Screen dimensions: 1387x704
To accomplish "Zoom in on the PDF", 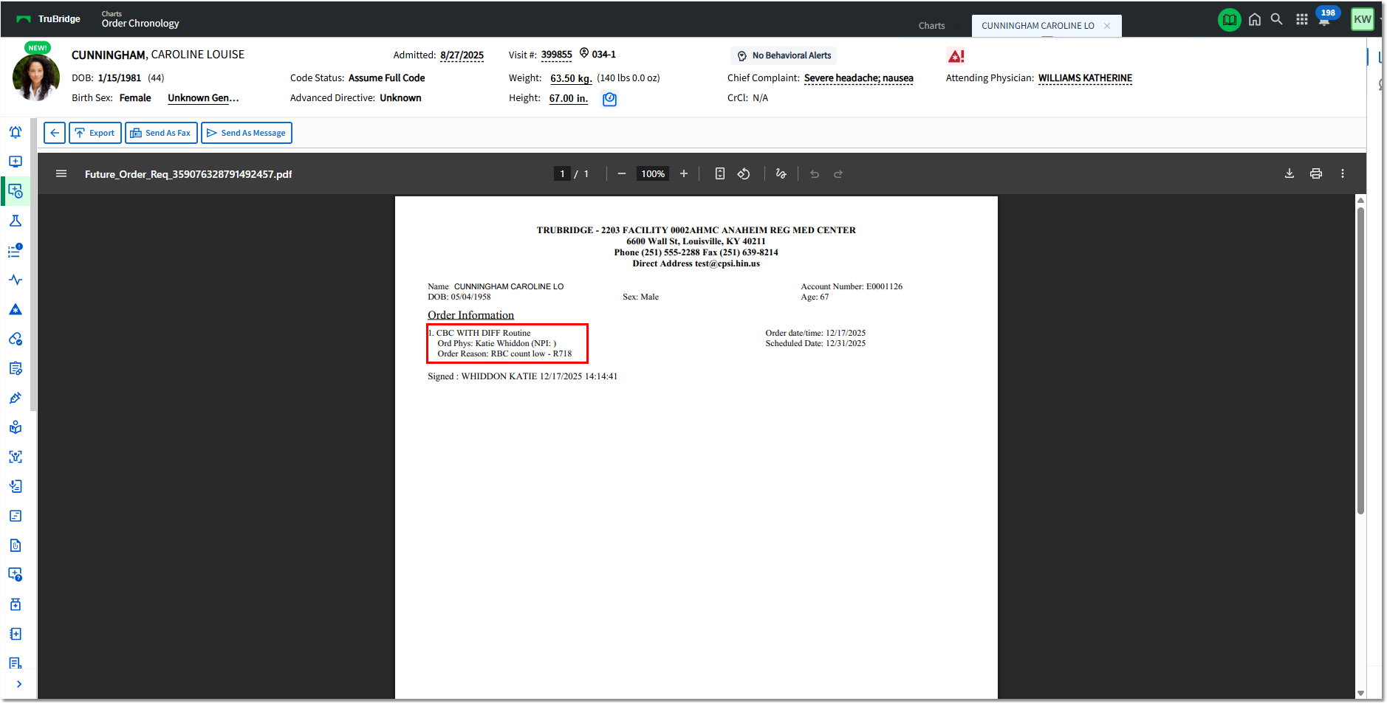I will [684, 173].
